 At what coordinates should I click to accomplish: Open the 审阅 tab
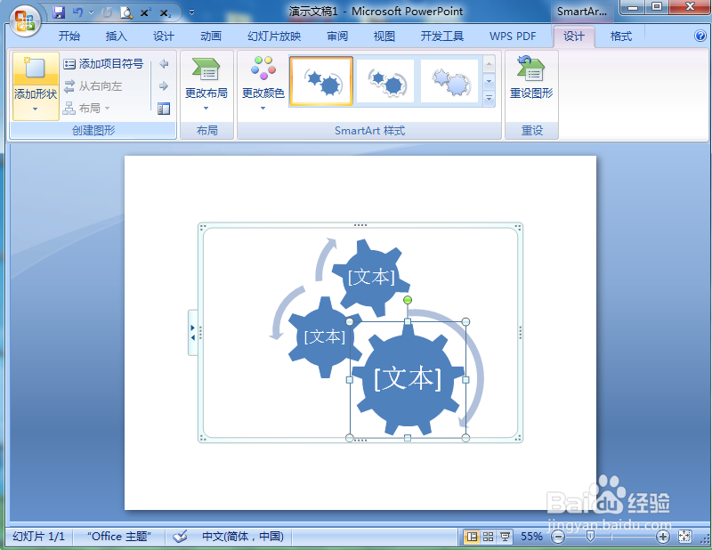click(x=337, y=36)
